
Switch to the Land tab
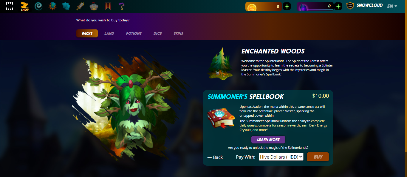[x=109, y=34]
